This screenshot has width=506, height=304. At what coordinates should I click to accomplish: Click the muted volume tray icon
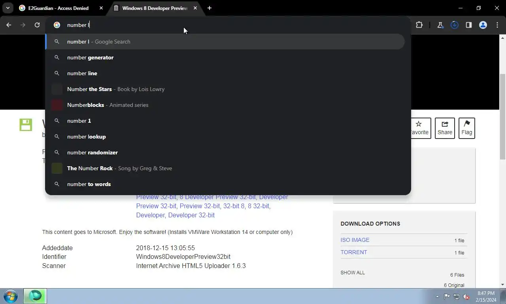click(x=466, y=296)
